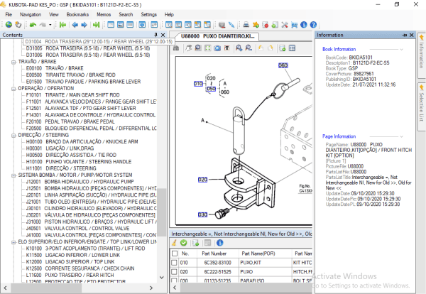
Task: Click the blue info icon in parts list toolbar
Action: tap(220, 243)
